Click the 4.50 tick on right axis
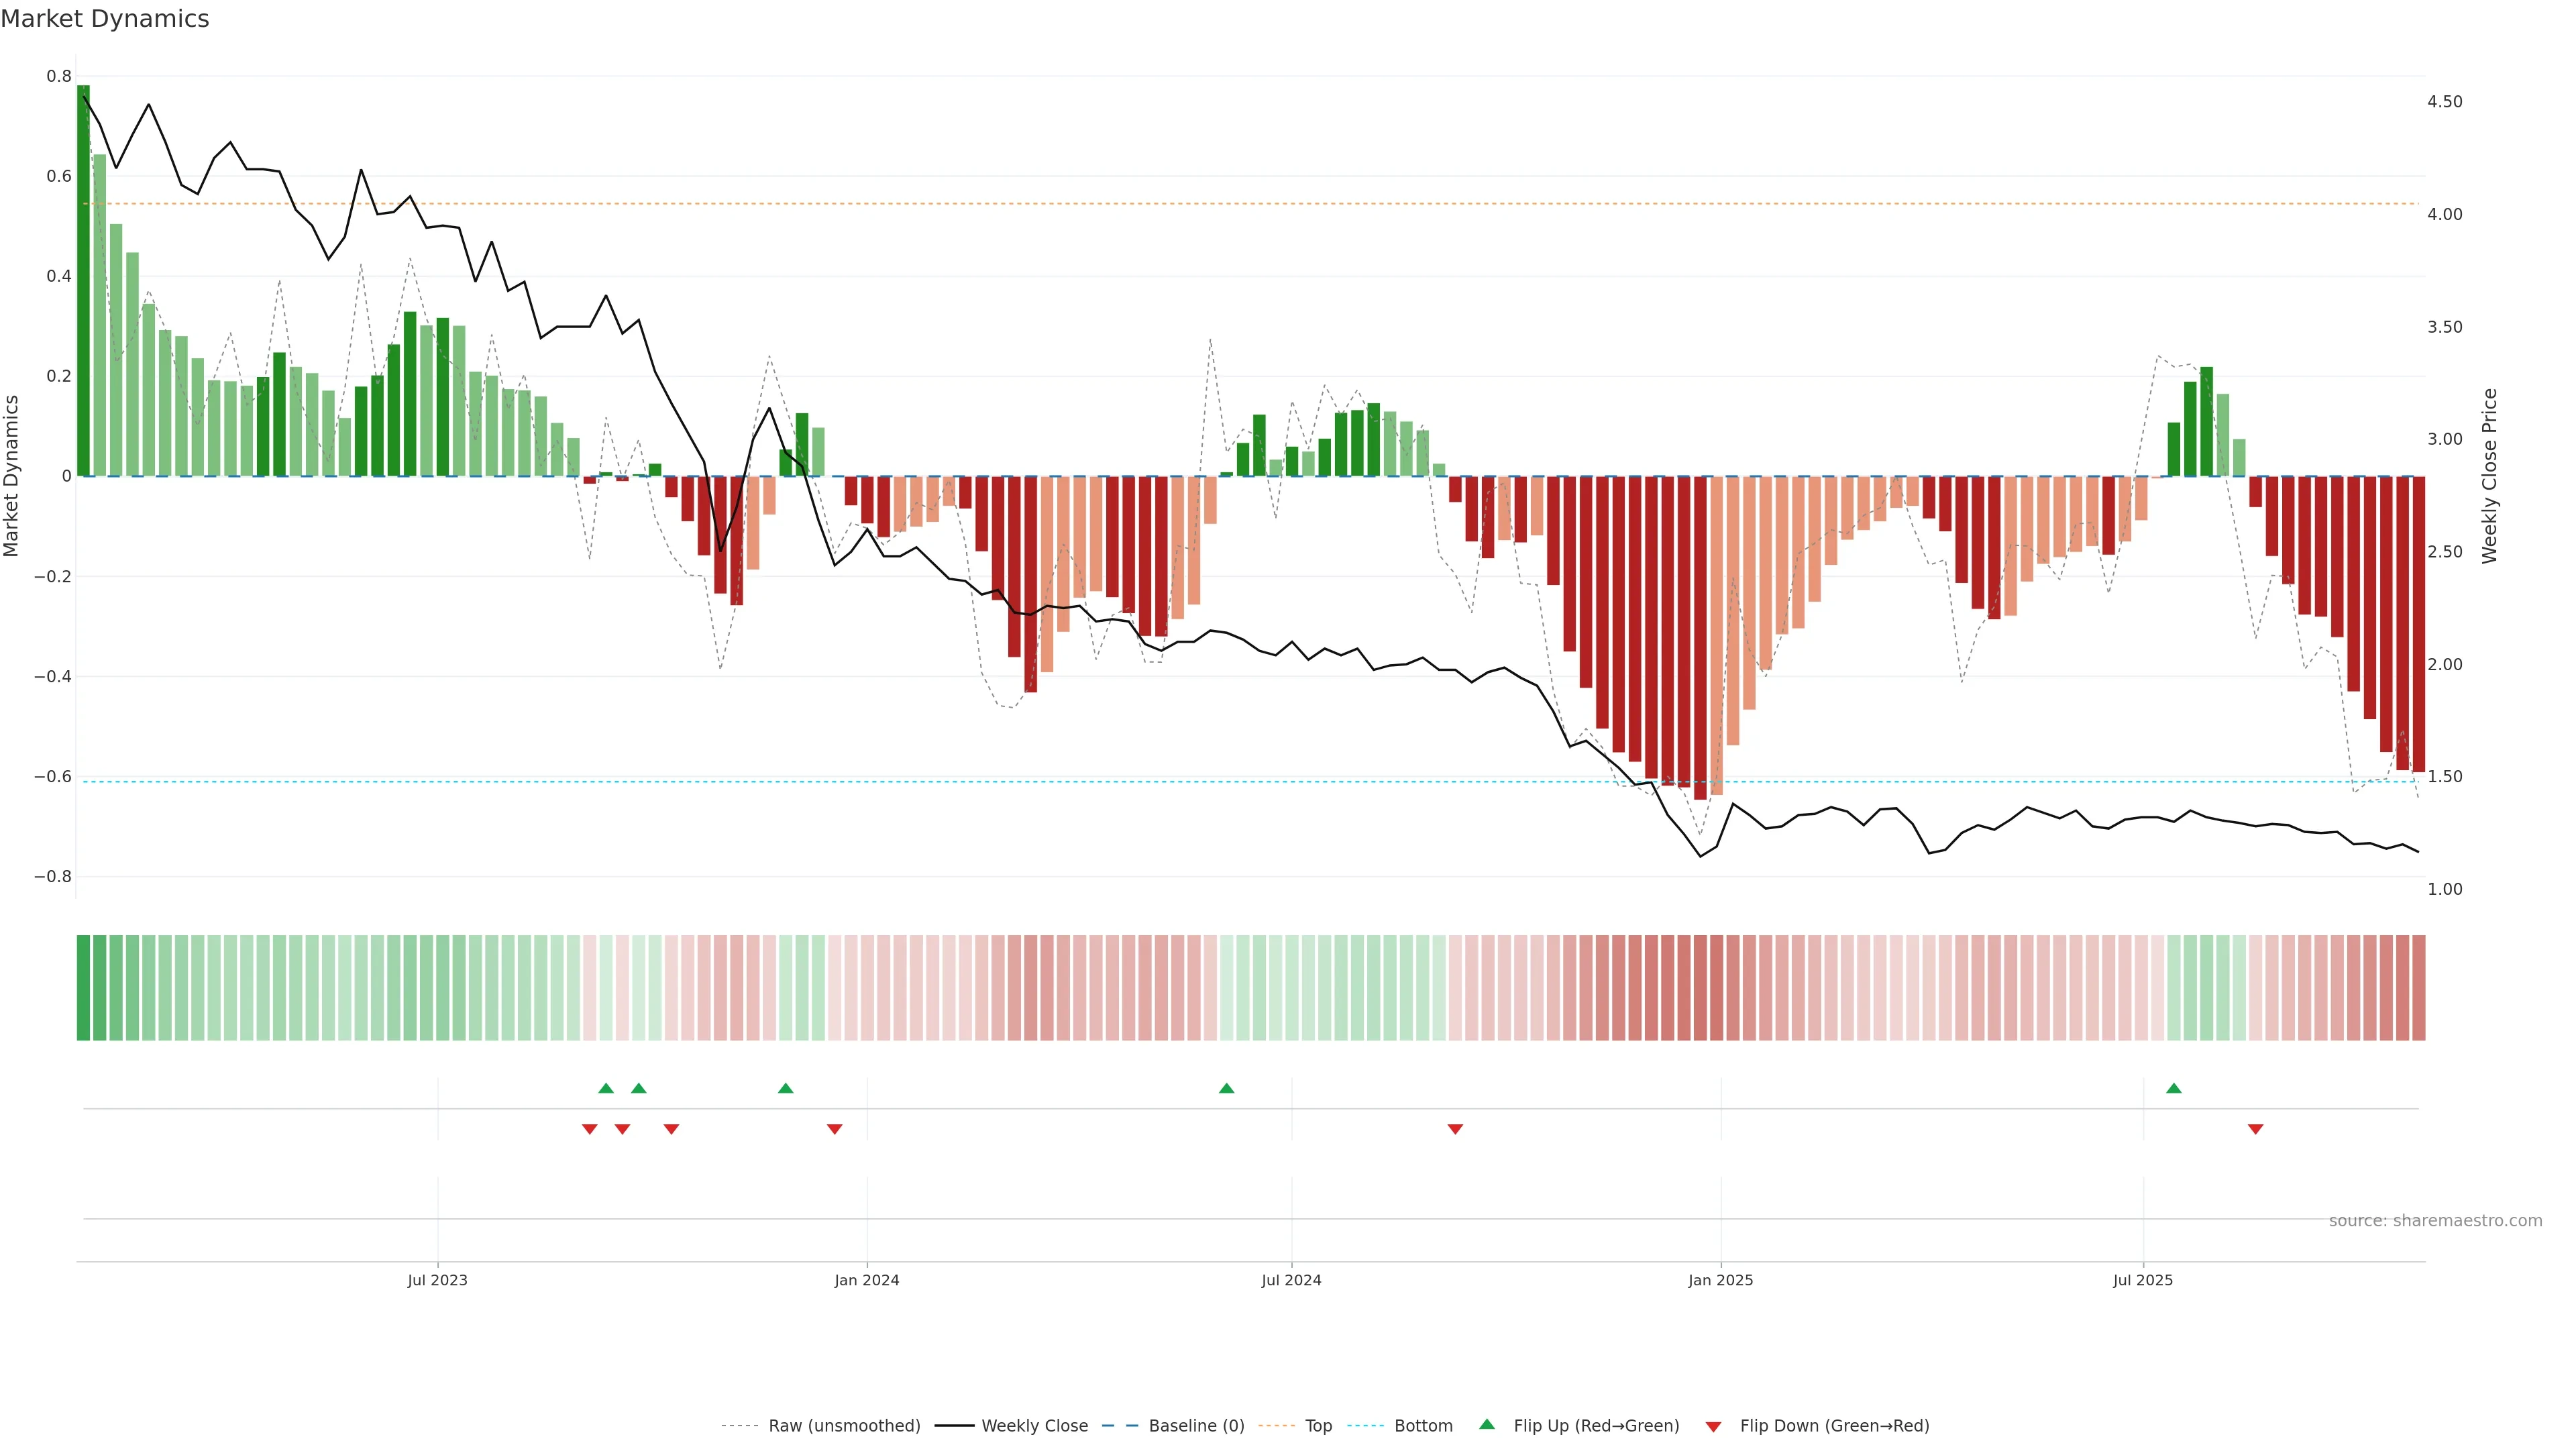2576x1449 pixels. 2444,102
